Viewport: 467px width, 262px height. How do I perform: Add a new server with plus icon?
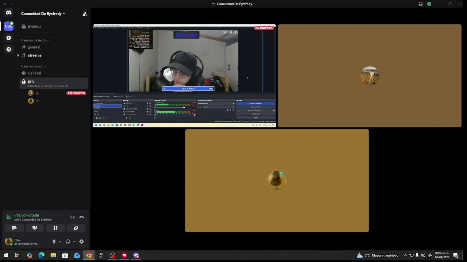pos(9,38)
